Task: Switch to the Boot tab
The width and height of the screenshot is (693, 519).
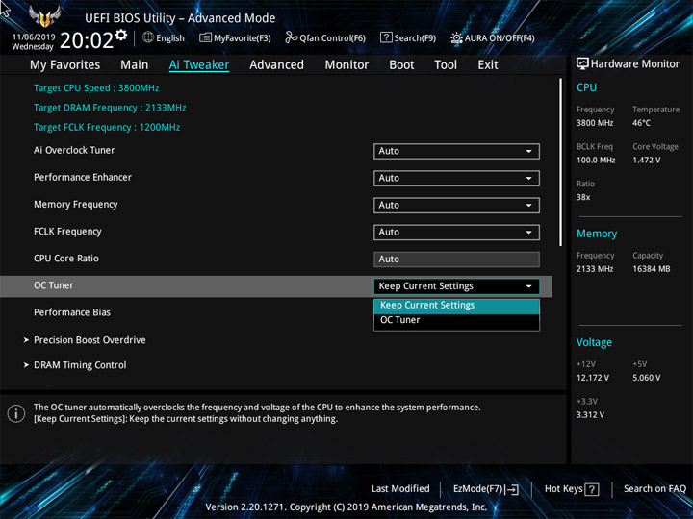Action: click(x=401, y=65)
